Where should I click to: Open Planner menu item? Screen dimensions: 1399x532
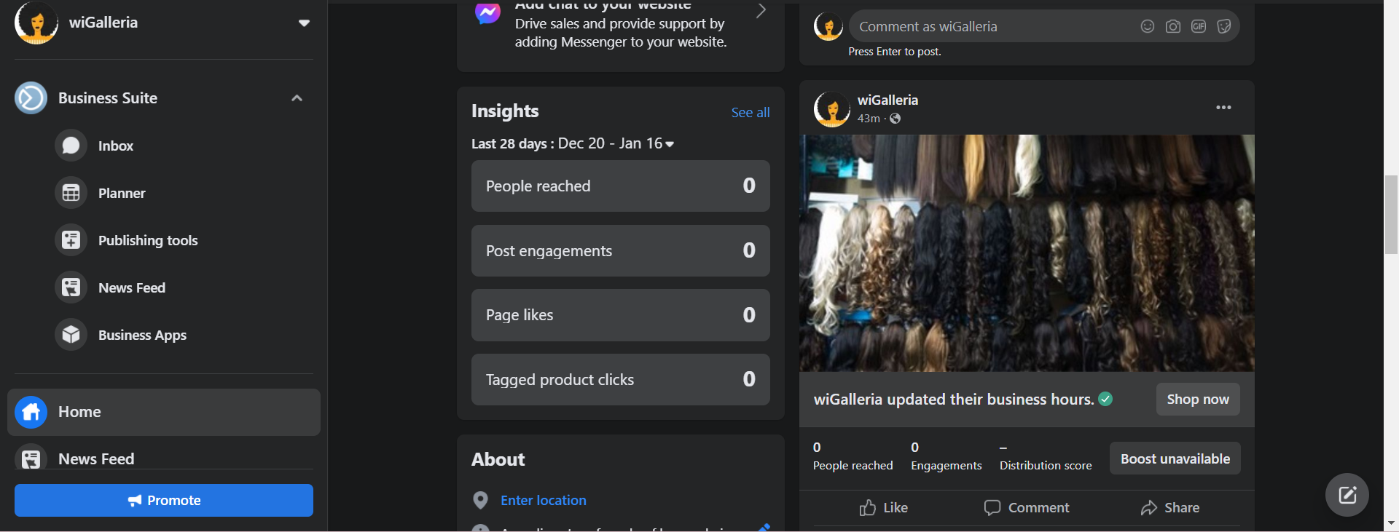(x=122, y=193)
